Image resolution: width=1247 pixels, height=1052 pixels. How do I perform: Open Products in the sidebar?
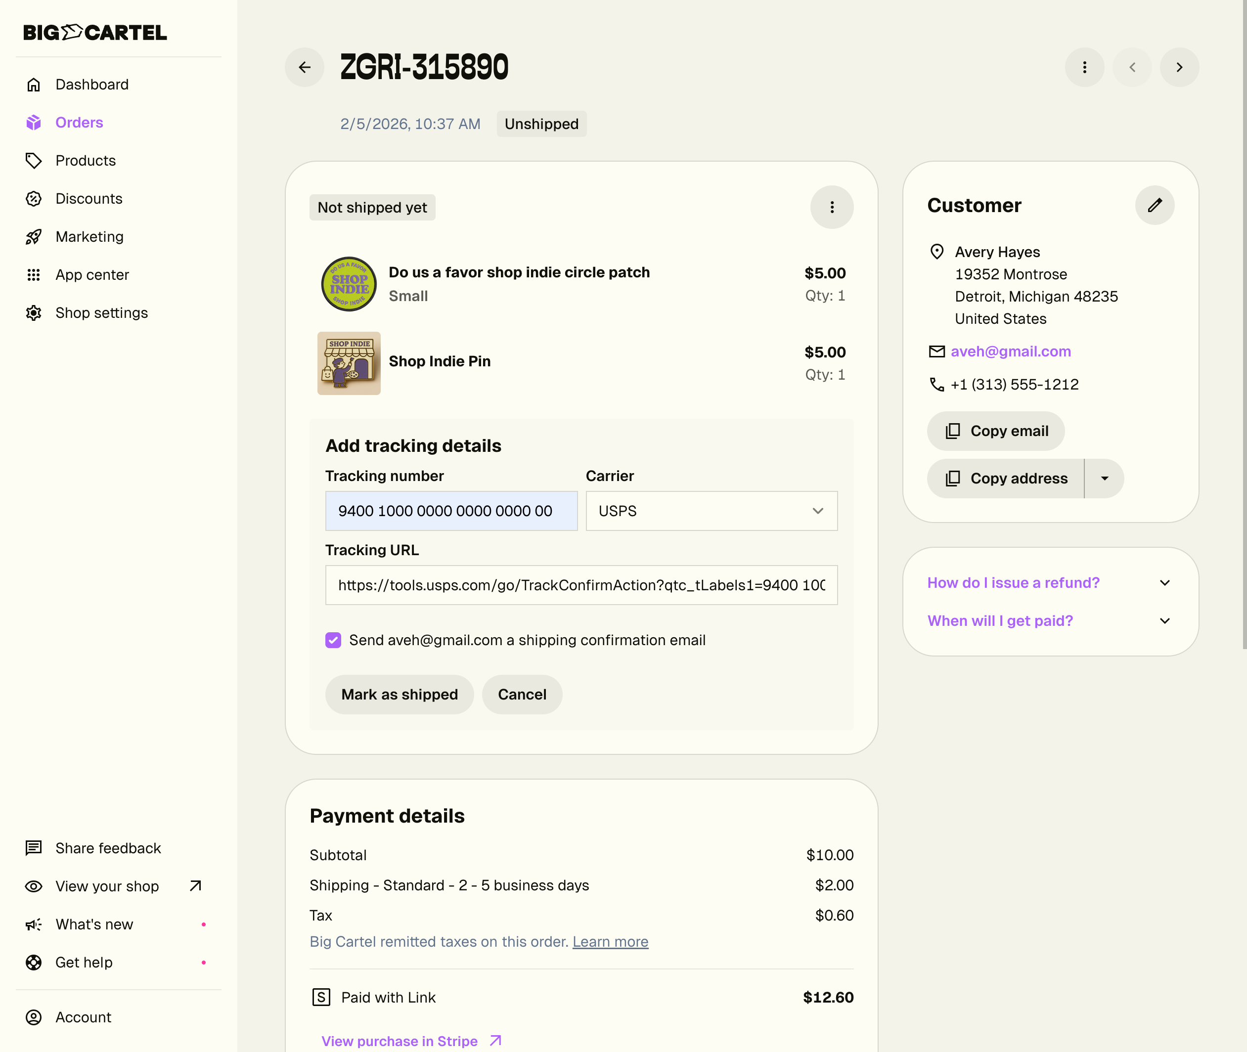coord(85,161)
